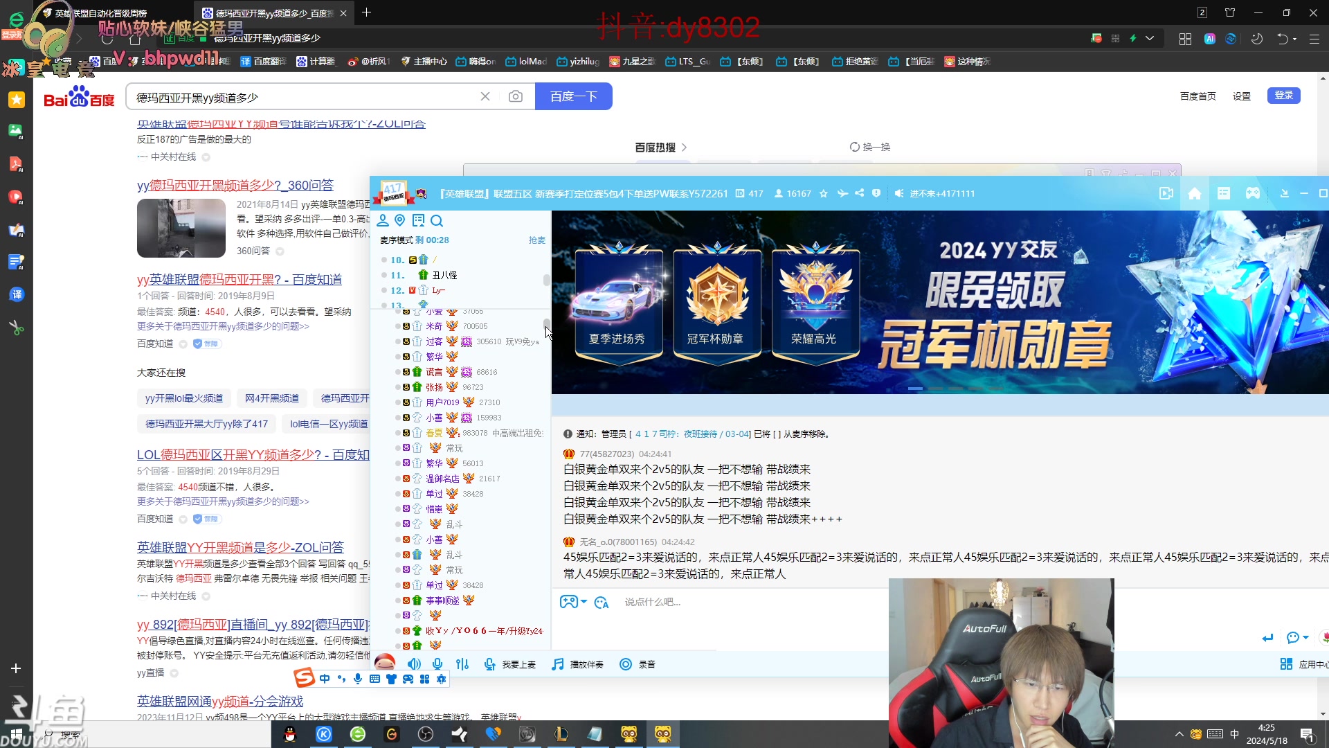The height and width of the screenshot is (748, 1329).
Task: Expand 百度热搜 chevron
Action: [x=684, y=148]
